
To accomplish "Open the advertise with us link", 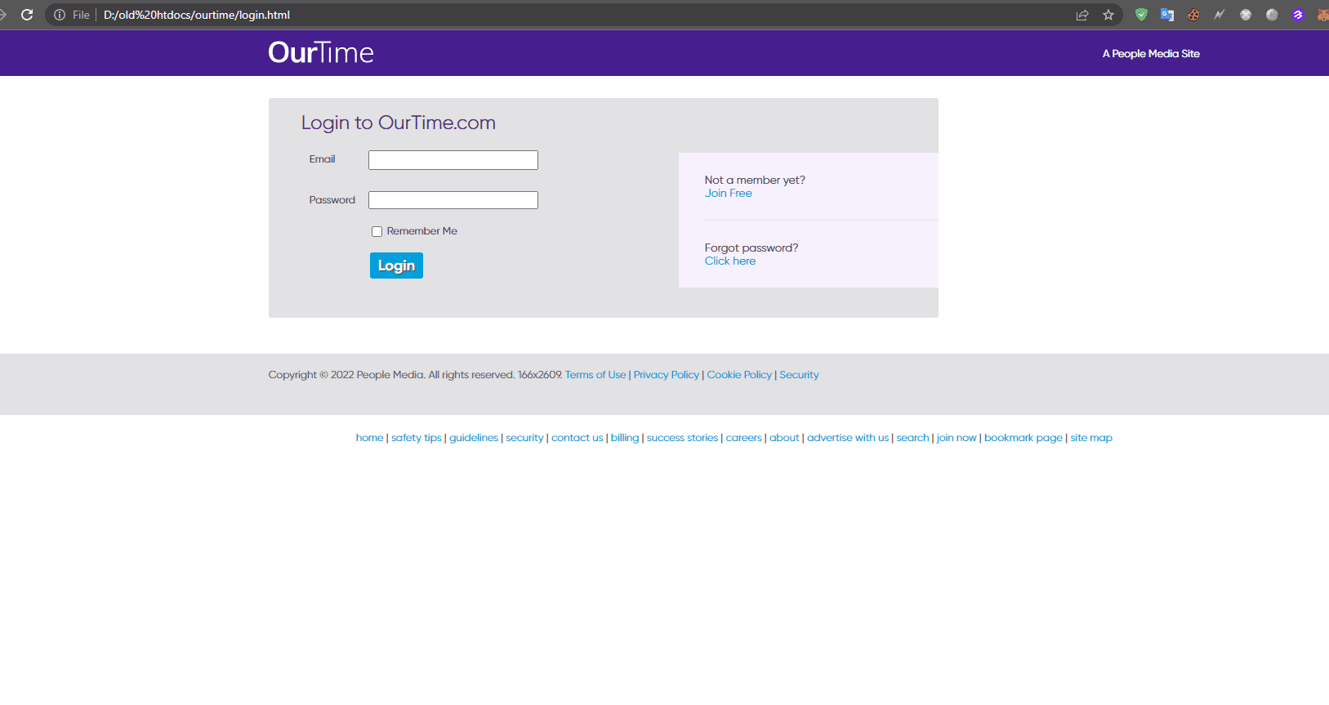I will 848,438.
